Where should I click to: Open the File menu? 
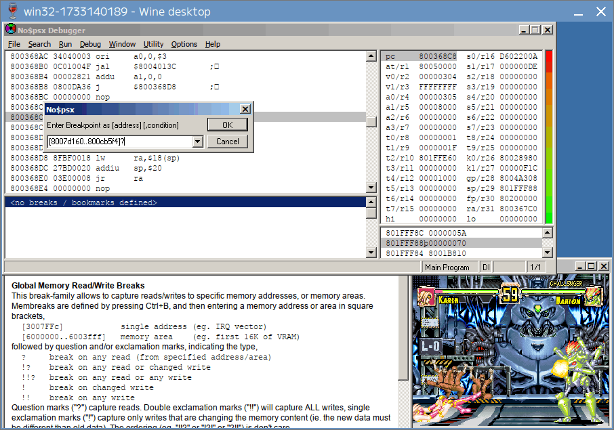pos(14,44)
